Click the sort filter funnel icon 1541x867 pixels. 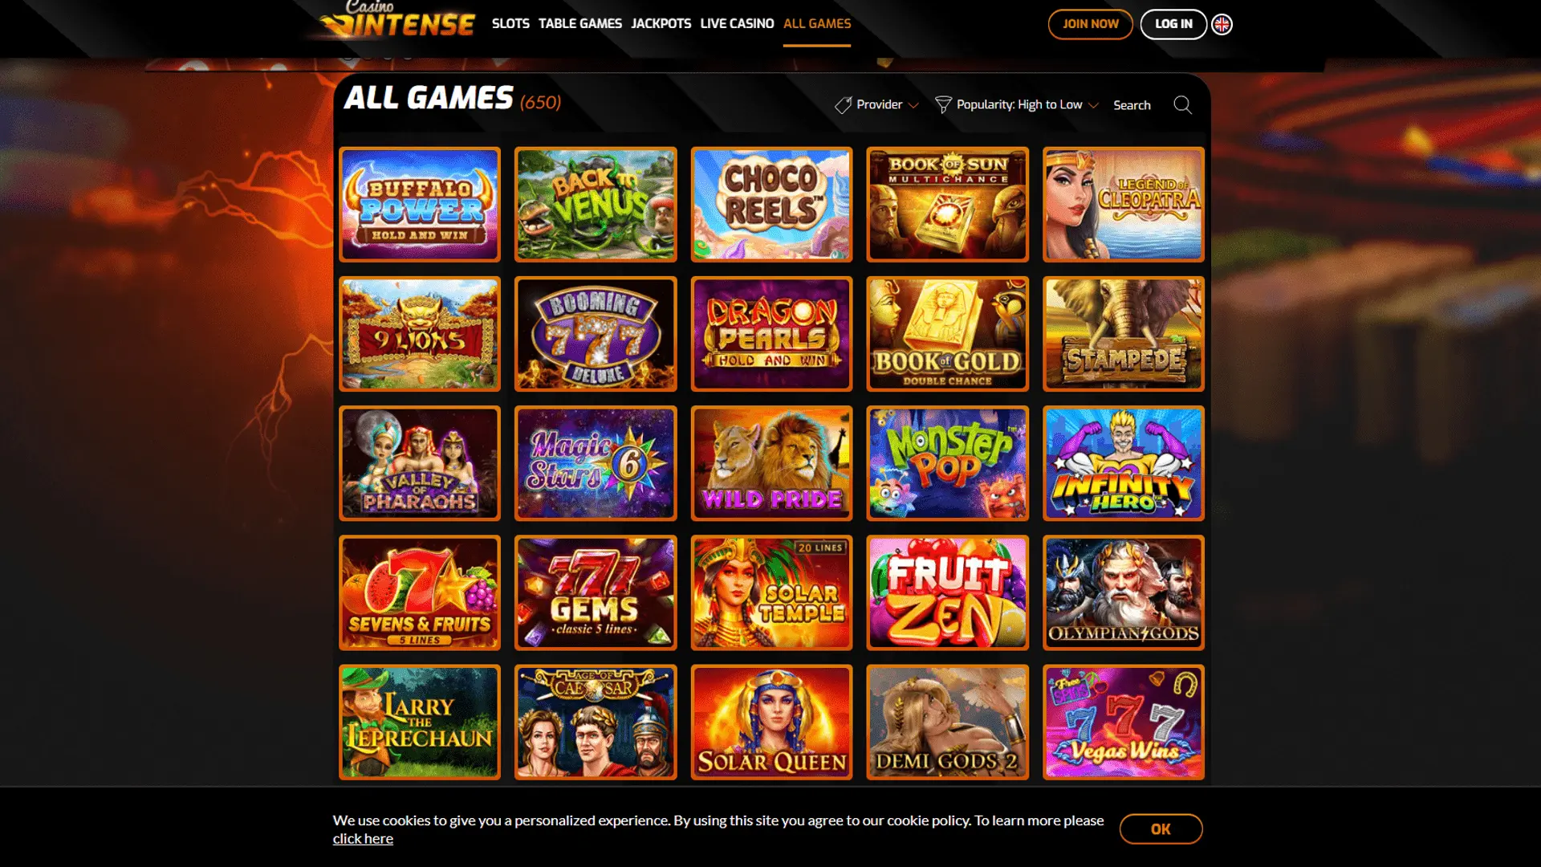click(943, 105)
